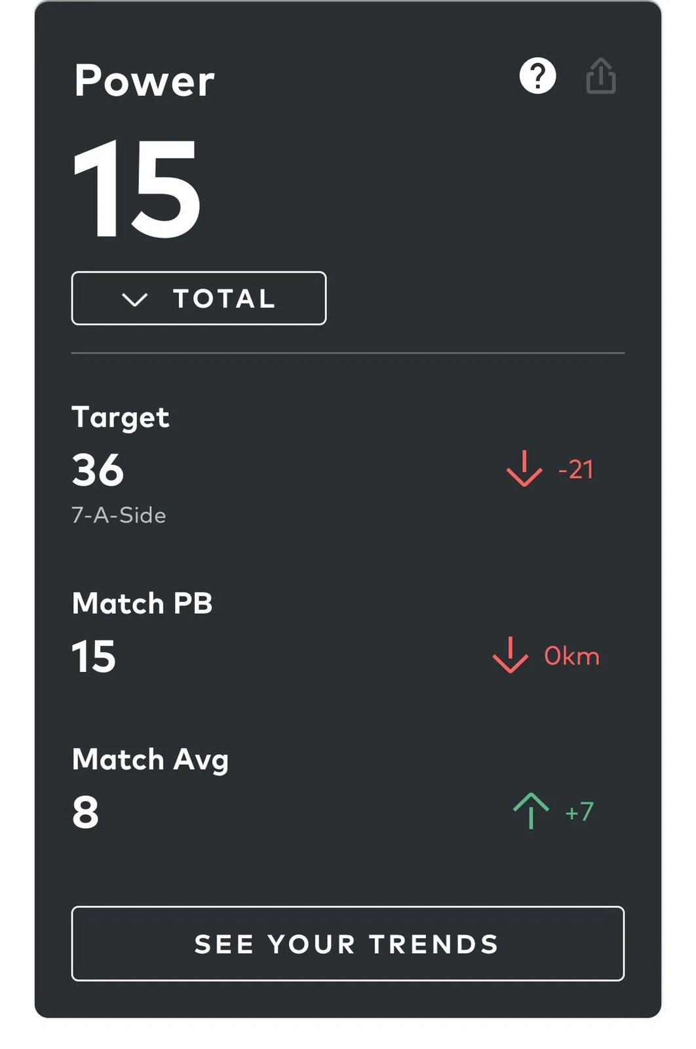
Task: Expand the TOTAL dropdown selector
Action: pyautogui.click(x=199, y=298)
